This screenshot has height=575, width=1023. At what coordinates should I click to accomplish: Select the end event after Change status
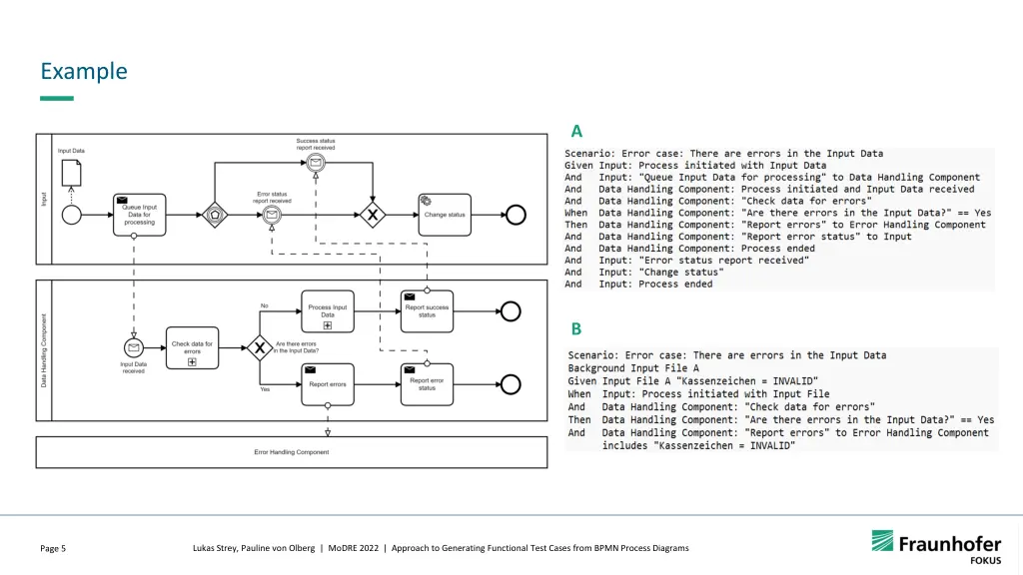coord(515,215)
